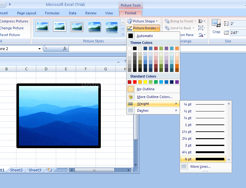Open the Bring to Front dropdown arrow
246x188 pixels.
tap(195, 21)
